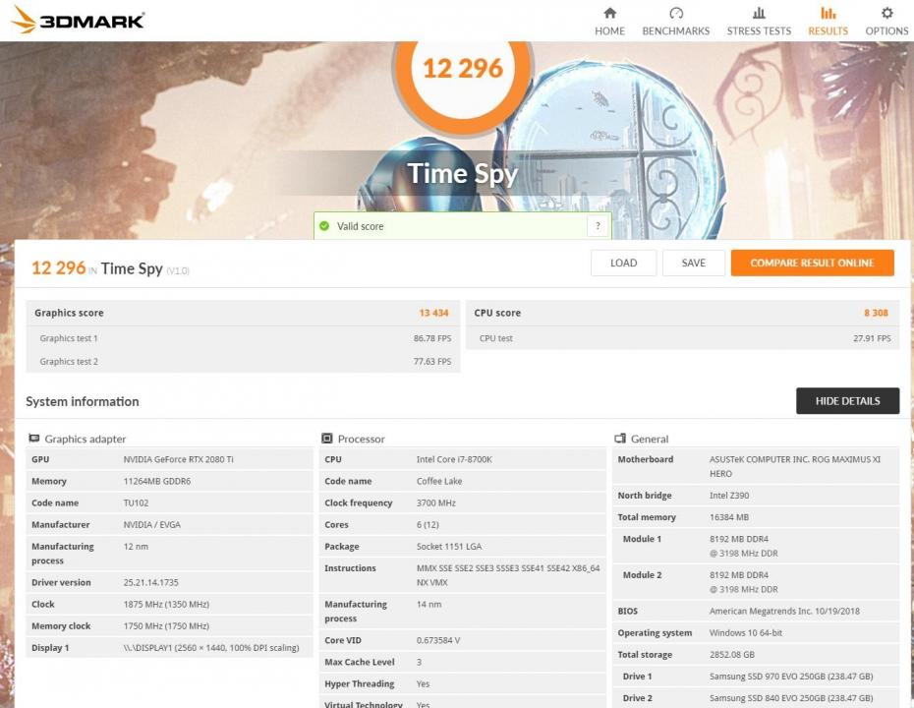Click Total storage value 2852.08 GB

click(x=732, y=655)
